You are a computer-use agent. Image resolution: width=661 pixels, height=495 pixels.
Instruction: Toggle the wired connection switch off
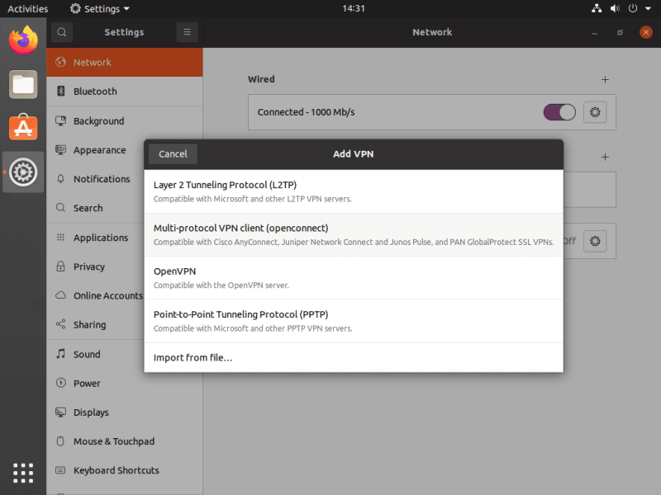559,112
